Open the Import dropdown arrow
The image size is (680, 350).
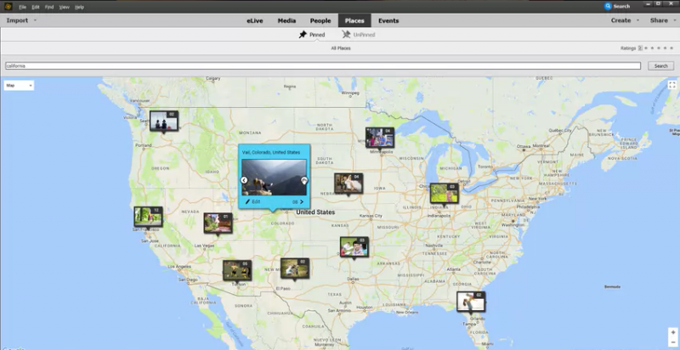click(x=35, y=20)
